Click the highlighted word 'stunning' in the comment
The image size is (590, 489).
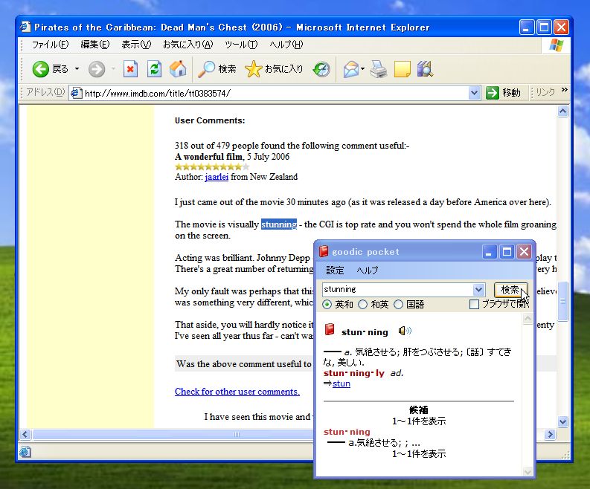click(279, 224)
